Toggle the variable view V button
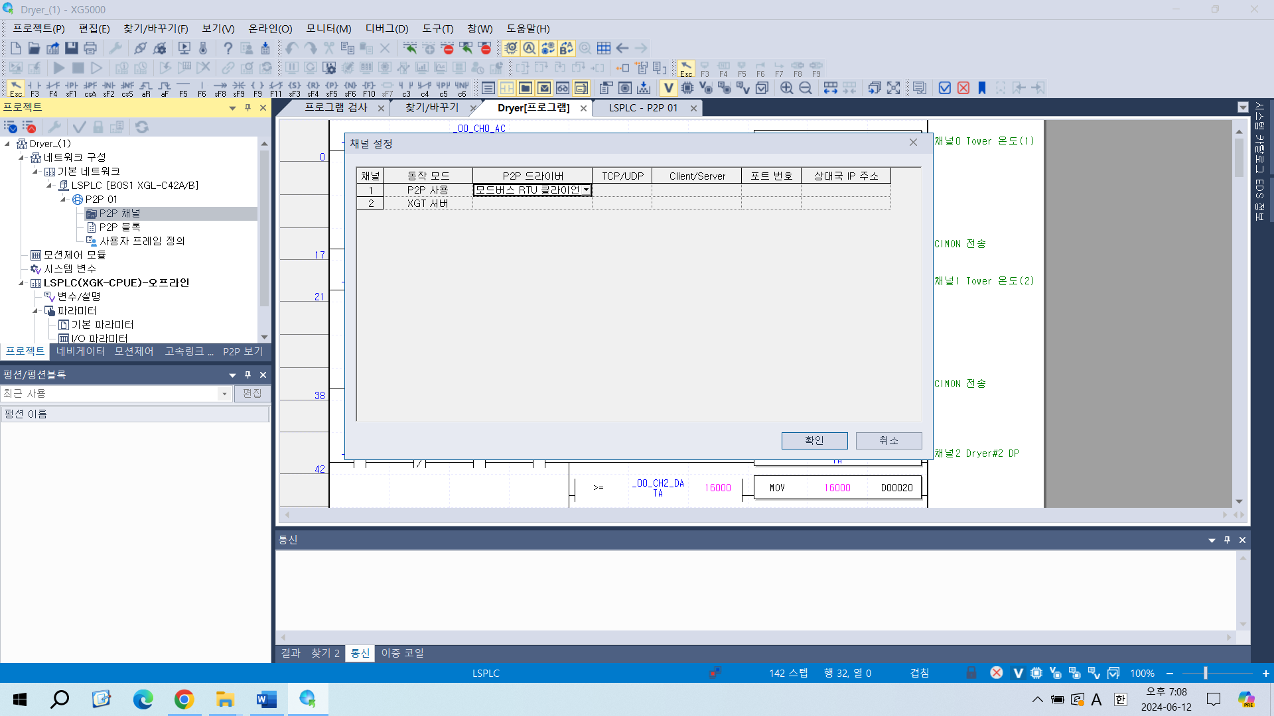The height and width of the screenshot is (716, 1274). [x=668, y=88]
